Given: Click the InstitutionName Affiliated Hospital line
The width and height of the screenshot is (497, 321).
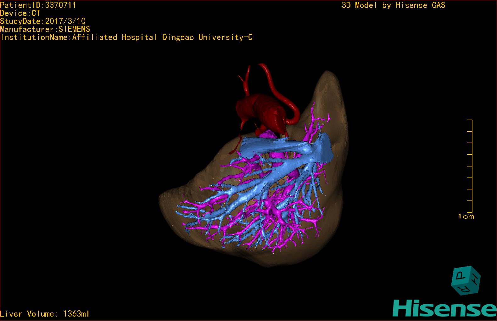Looking at the screenshot, I should [x=126, y=37].
